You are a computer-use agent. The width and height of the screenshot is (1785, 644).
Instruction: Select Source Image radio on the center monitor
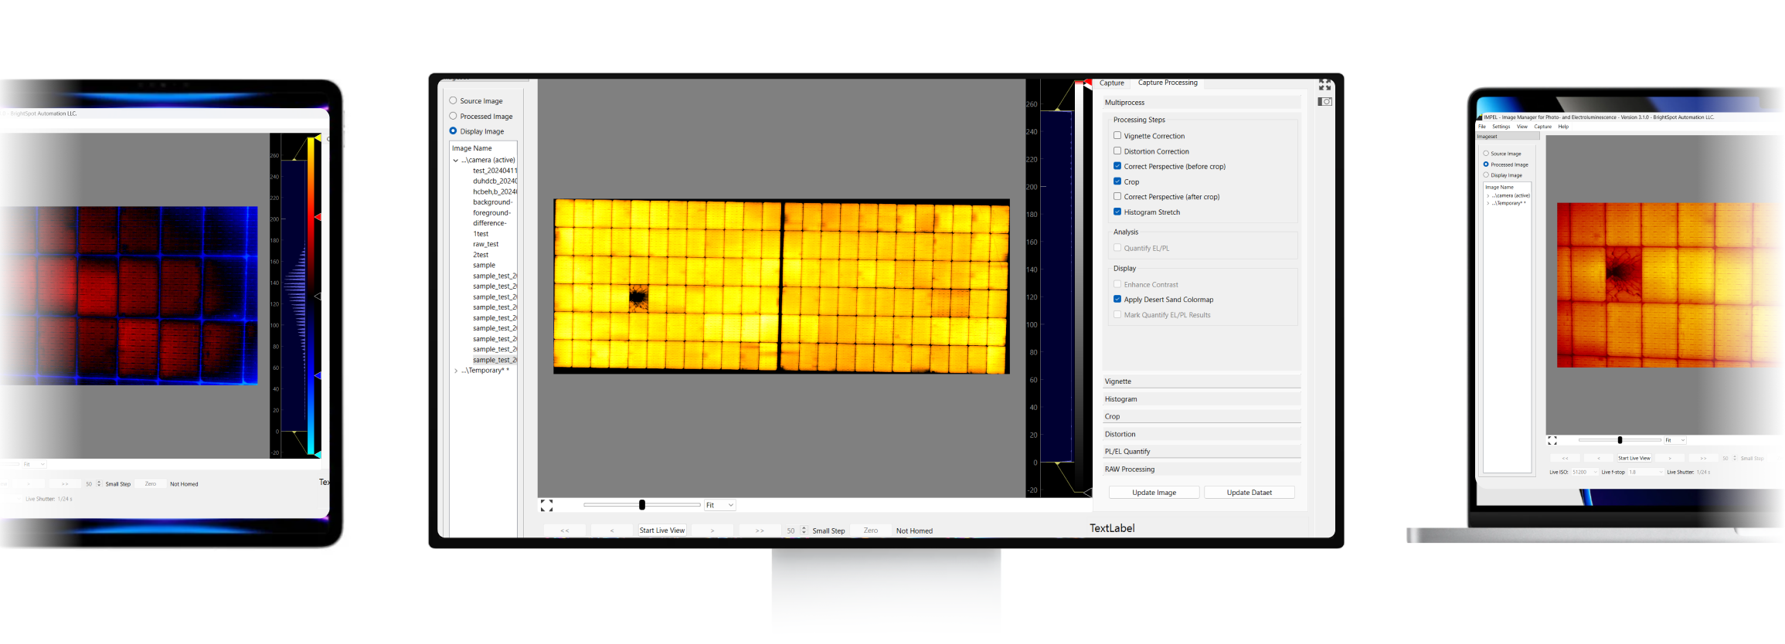click(x=454, y=100)
